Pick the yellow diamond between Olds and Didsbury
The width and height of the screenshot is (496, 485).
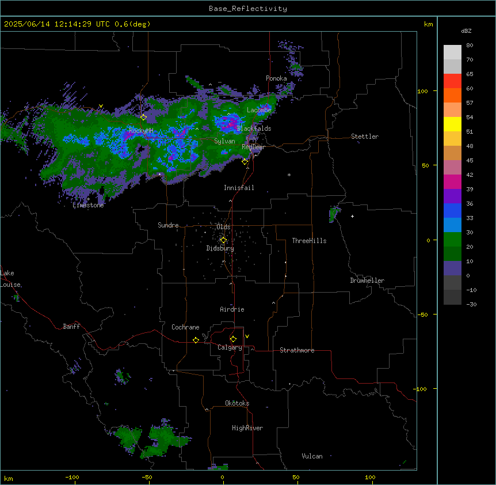click(223, 240)
